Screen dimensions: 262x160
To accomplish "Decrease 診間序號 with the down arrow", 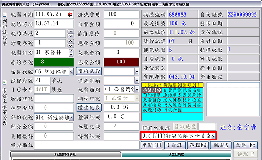I will (x=71, y=45).
